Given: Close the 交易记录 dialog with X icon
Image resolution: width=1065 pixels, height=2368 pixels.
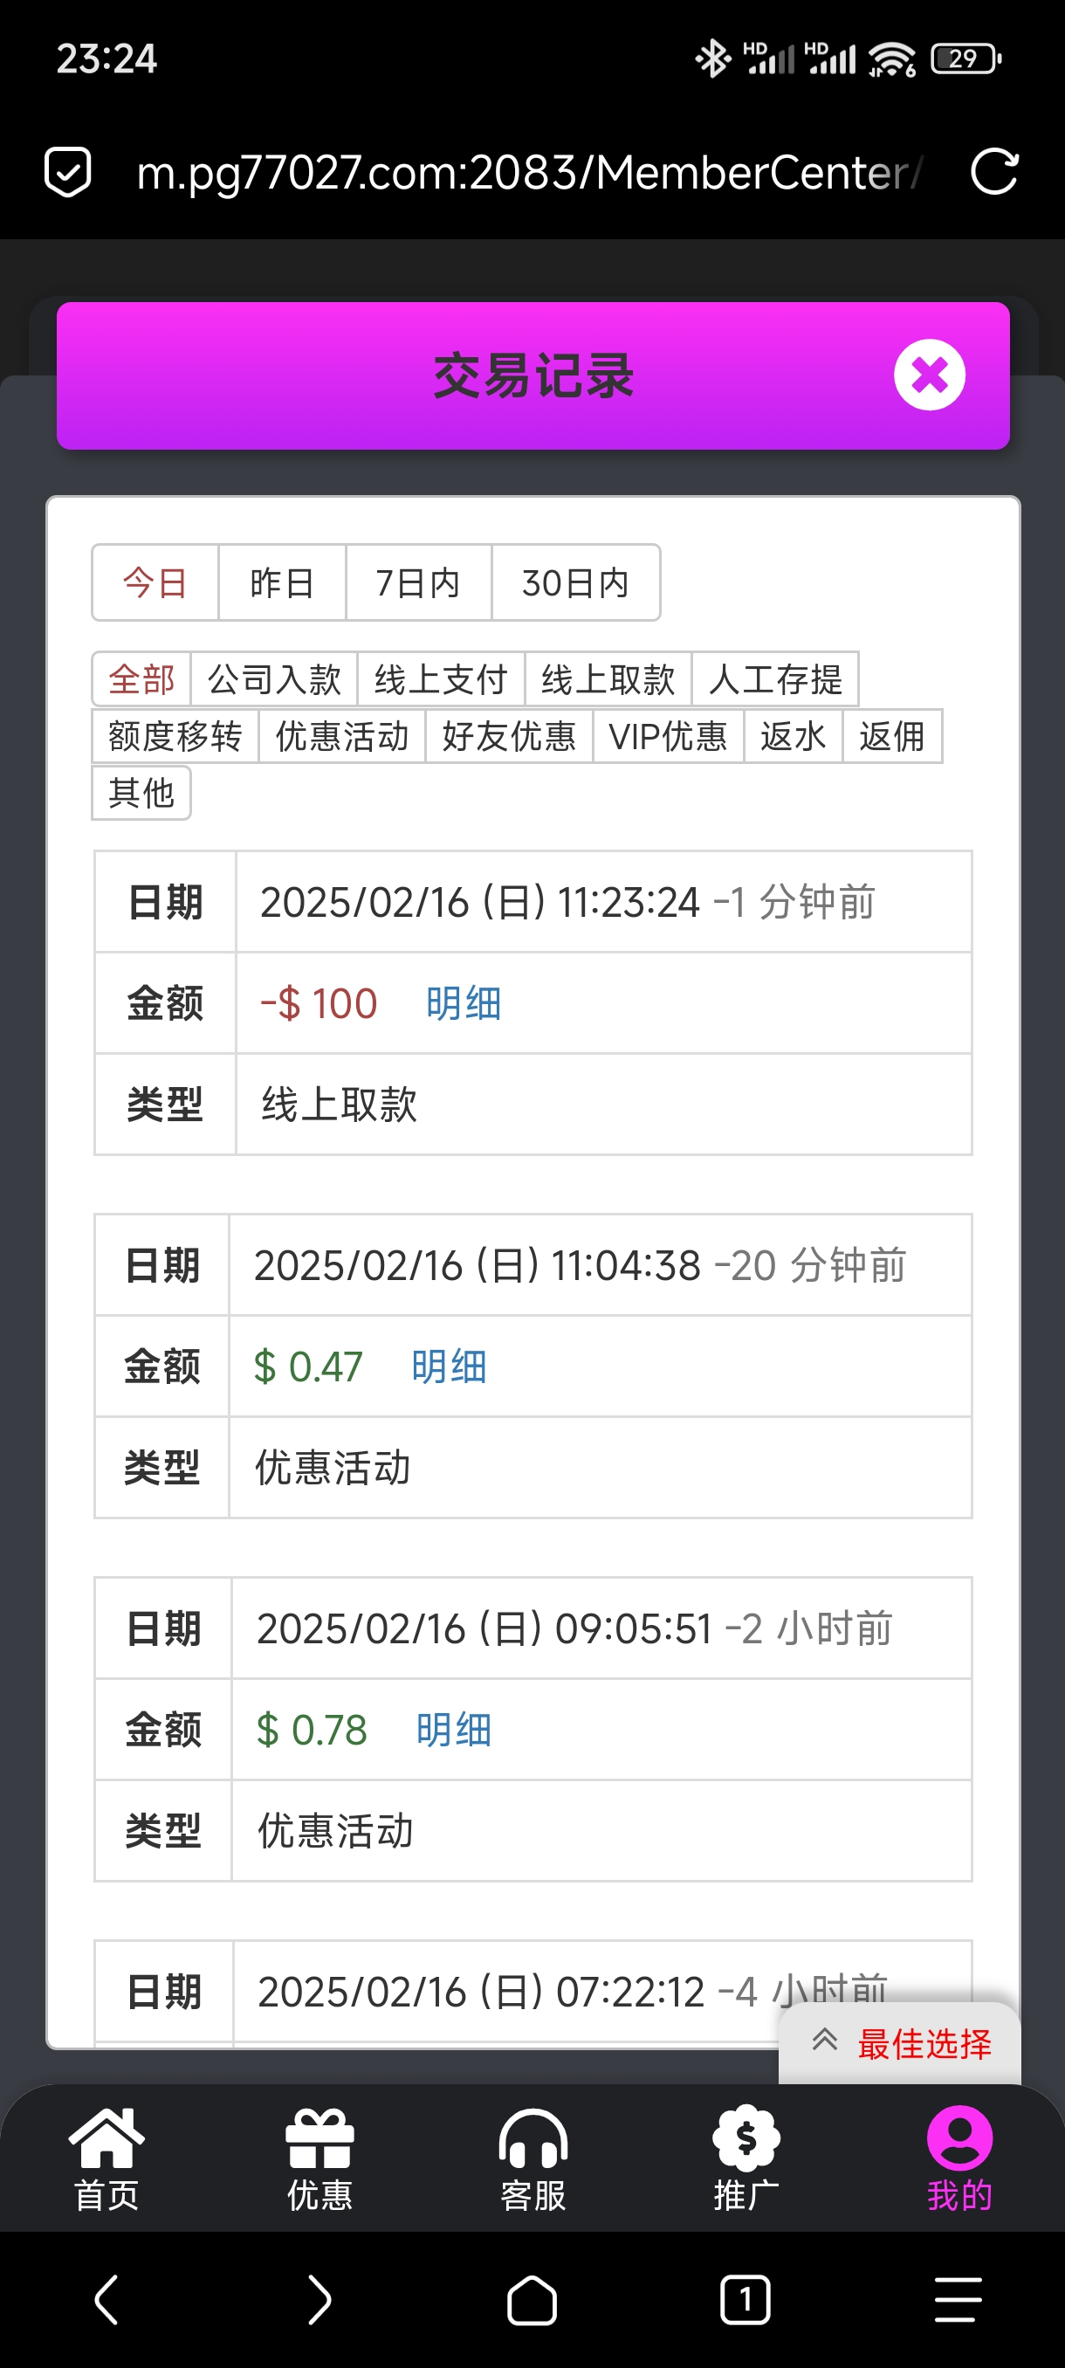Looking at the screenshot, I should [929, 375].
